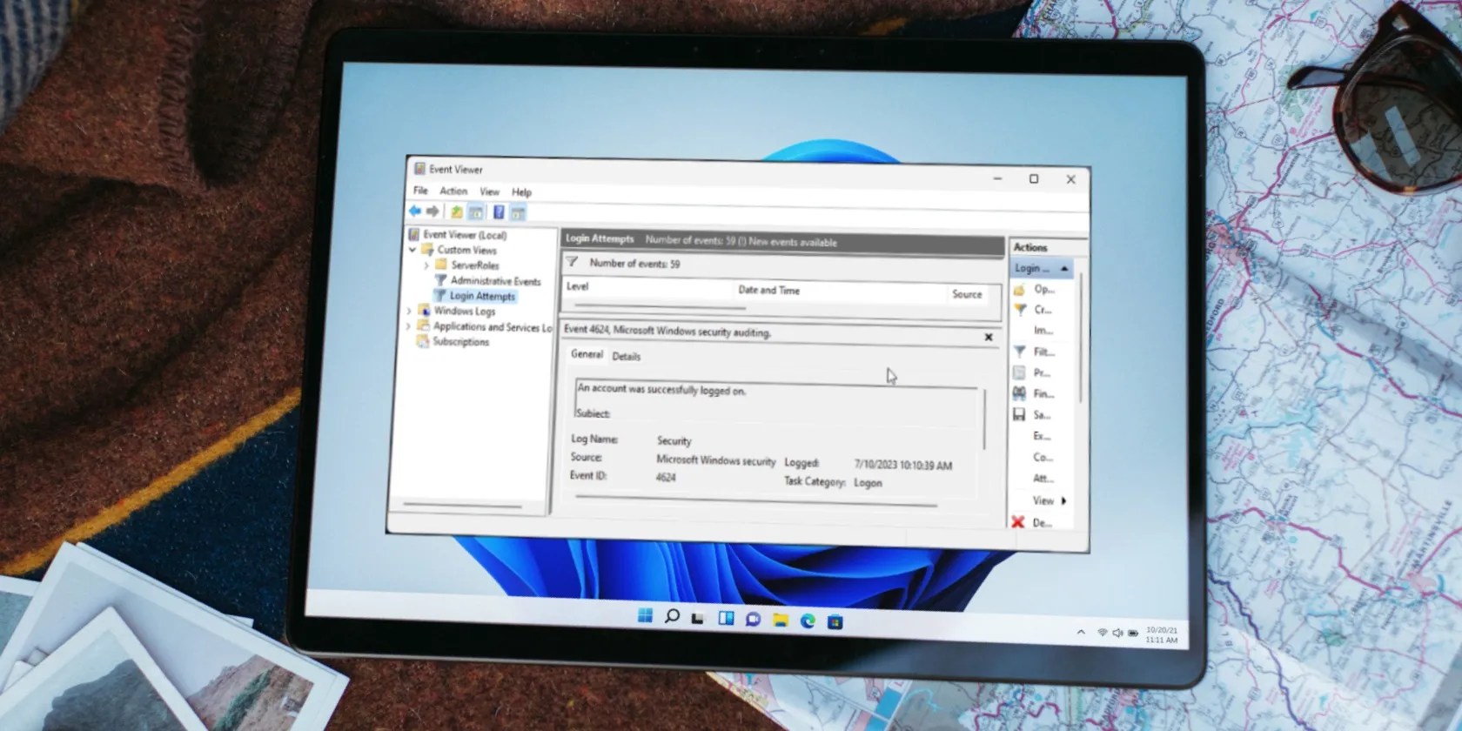The height and width of the screenshot is (731, 1462).
Task: Switch to the Details tab
Action: point(626,356)
